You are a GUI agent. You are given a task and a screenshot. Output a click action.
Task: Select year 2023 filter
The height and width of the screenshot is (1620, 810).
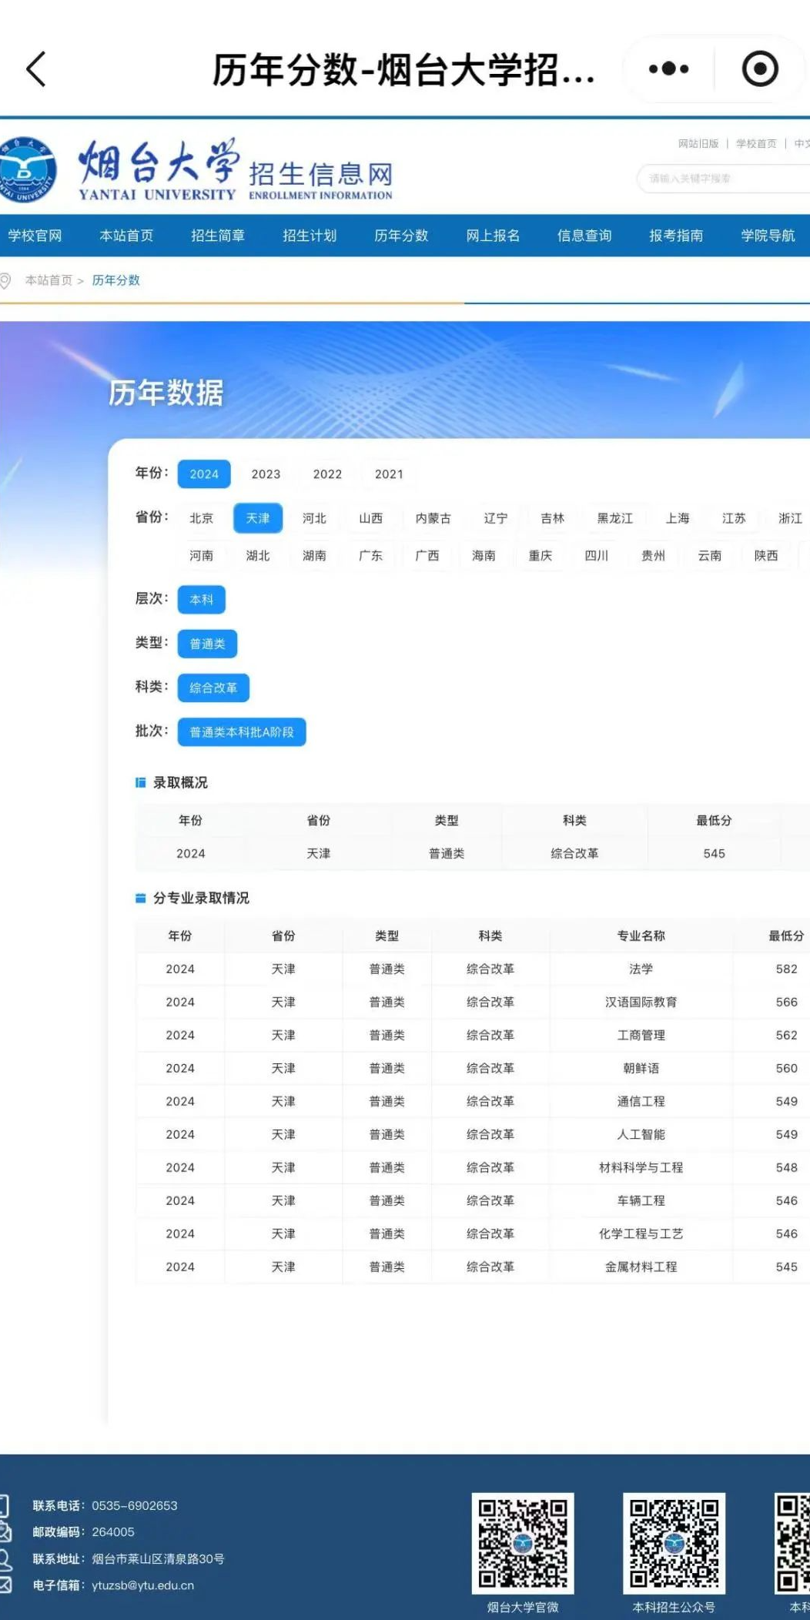(266, 474)
